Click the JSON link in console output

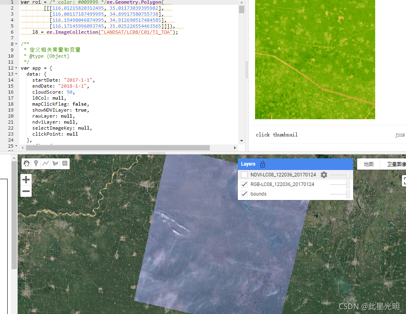tap(400, 135)
